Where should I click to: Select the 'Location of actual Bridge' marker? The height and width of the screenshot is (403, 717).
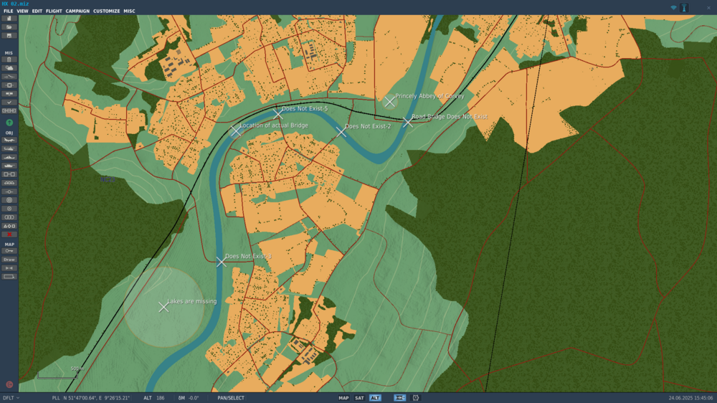[x=236, y=131]
